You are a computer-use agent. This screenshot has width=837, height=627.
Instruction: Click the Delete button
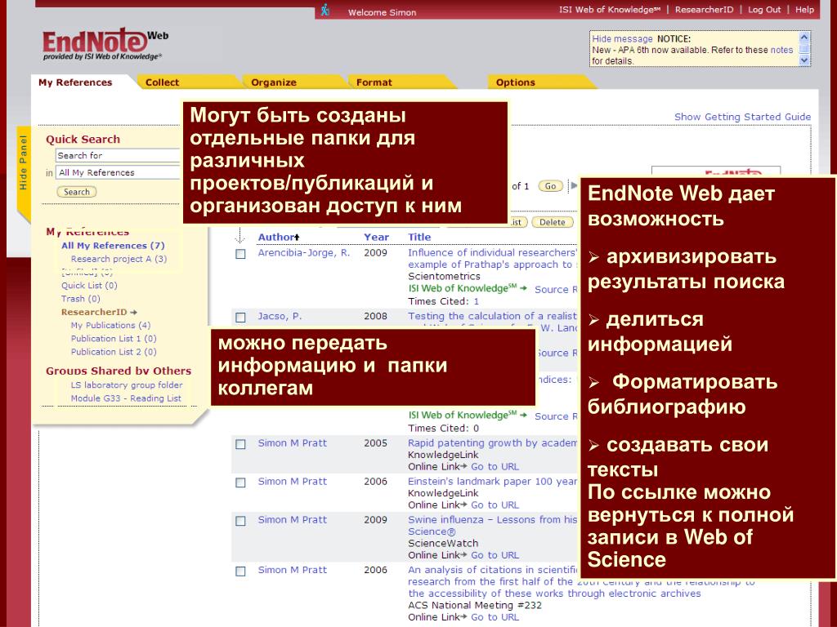point(552,222)
